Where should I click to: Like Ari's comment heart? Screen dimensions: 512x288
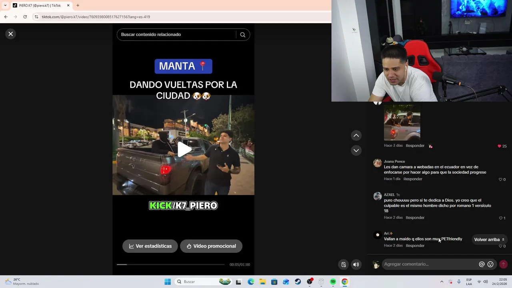pos(500,246)
